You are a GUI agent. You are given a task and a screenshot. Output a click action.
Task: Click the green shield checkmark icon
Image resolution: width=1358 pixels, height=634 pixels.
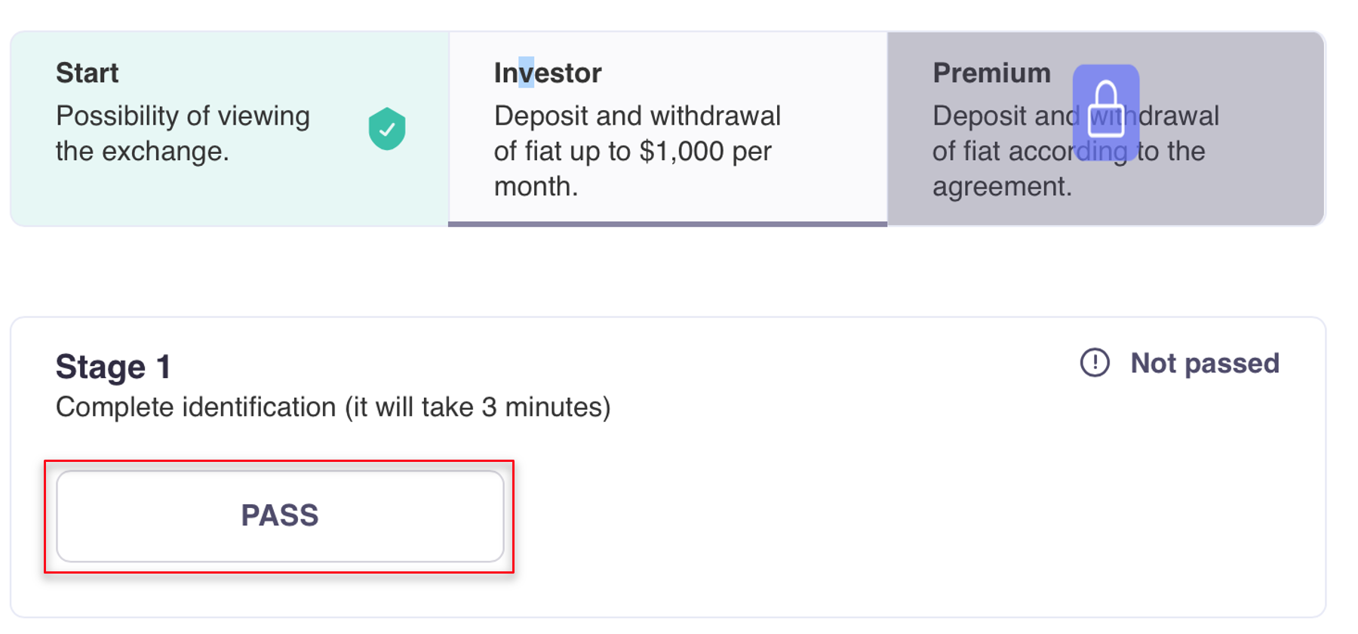pos(387,128)
